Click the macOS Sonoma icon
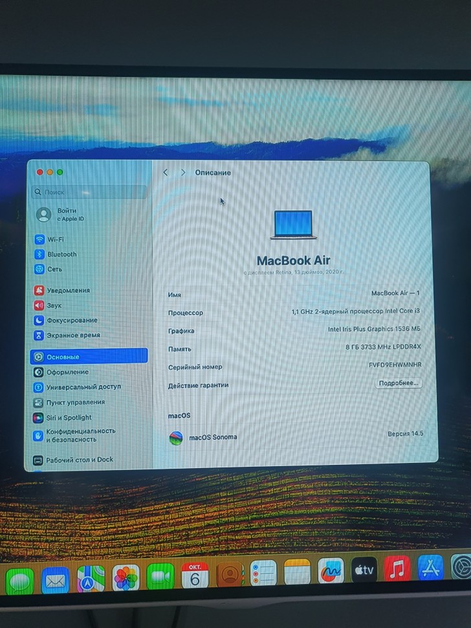 [x=176, y=438]
